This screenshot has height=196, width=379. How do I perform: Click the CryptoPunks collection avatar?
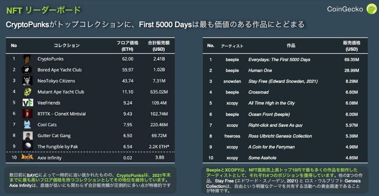click(x=27, y=59)
